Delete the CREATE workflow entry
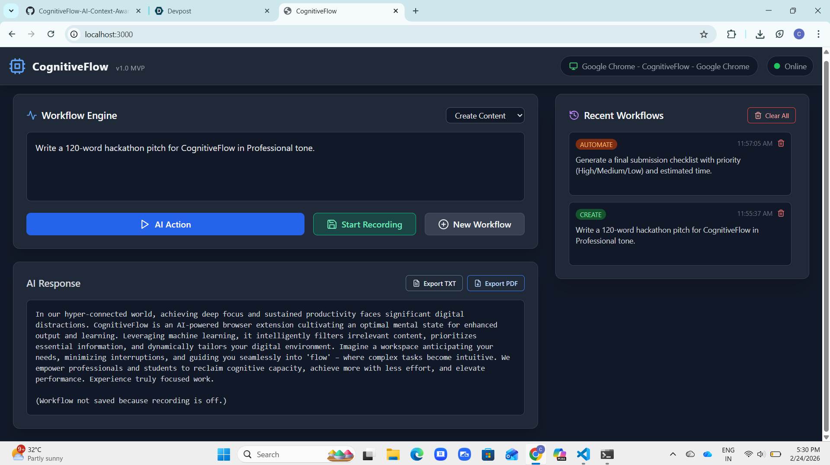The height and width of the screenshot is (465, 830). pyautogui.click(x=781, y=213)
